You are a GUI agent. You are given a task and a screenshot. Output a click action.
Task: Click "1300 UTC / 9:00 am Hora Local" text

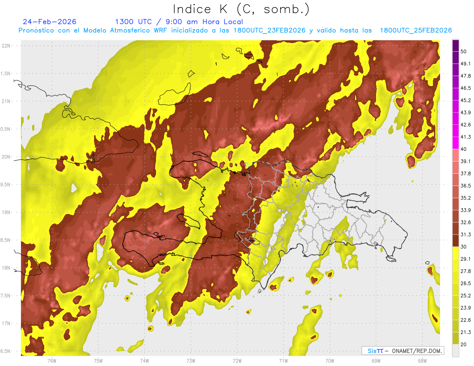click(179, 22)
